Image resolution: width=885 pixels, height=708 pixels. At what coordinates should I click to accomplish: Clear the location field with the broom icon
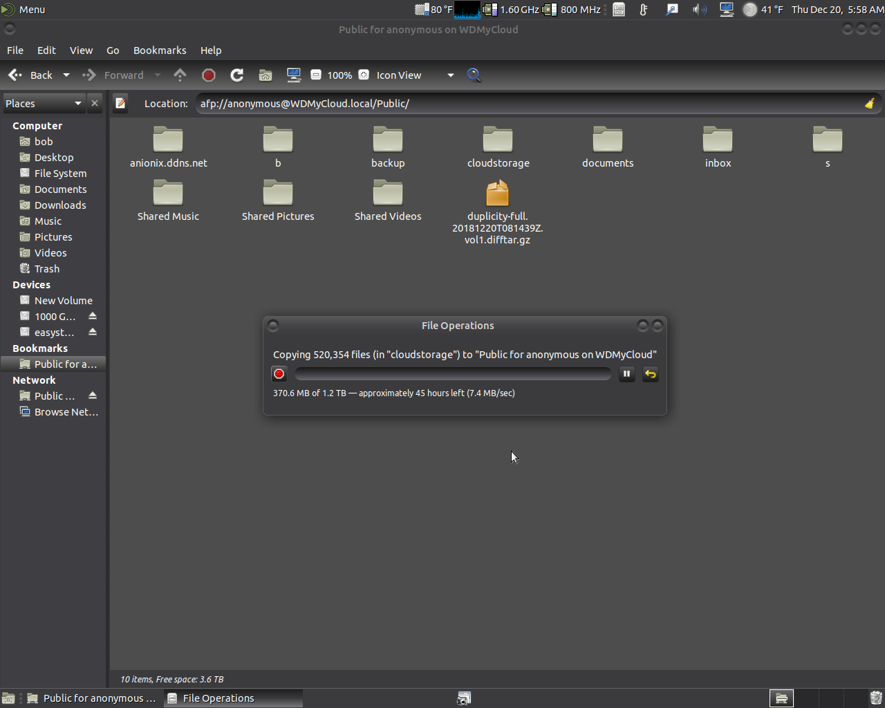pyautogui.click(x=869, y=104)
